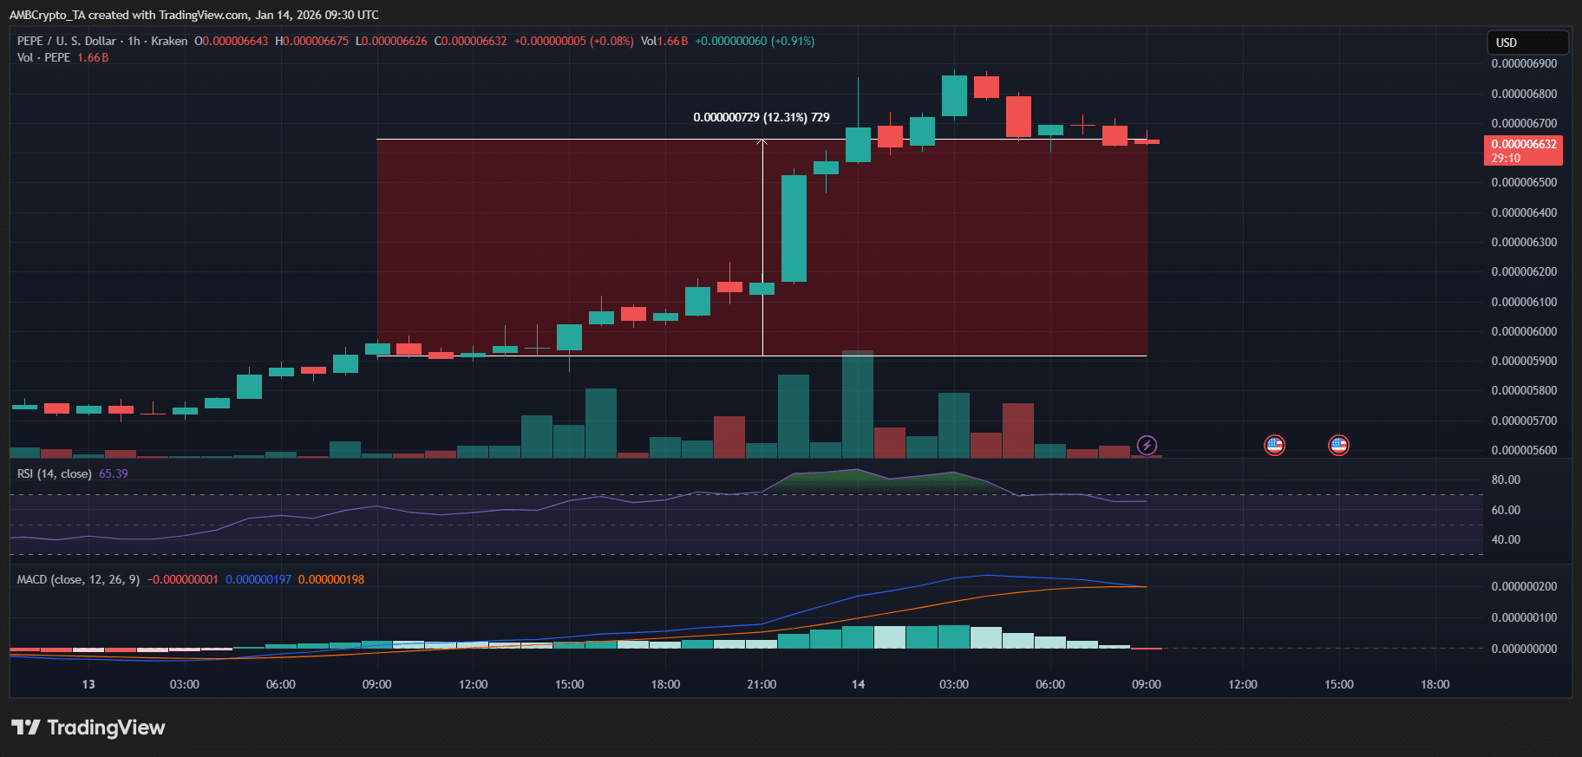
Task: Click the current price label 0.000006632
Action: coord(1523,144)
